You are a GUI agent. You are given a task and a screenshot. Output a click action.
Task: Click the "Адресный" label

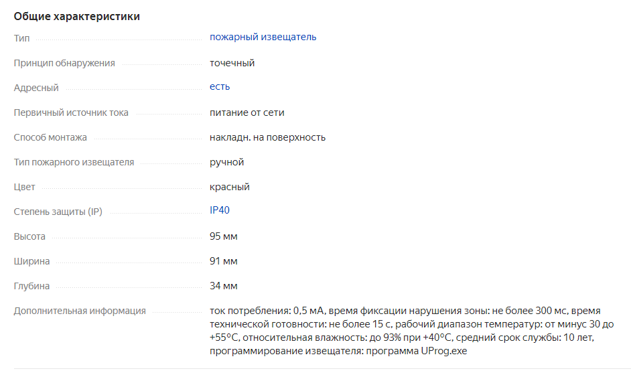click(x=36, y=88)
